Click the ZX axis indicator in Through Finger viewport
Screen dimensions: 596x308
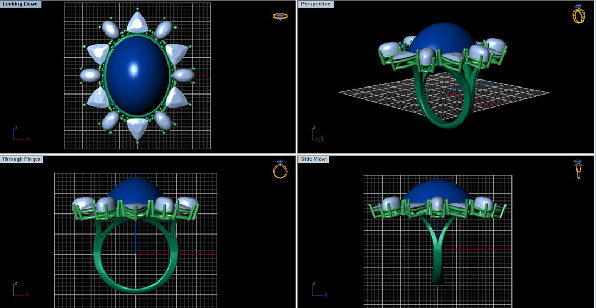(x=20, y=290)
